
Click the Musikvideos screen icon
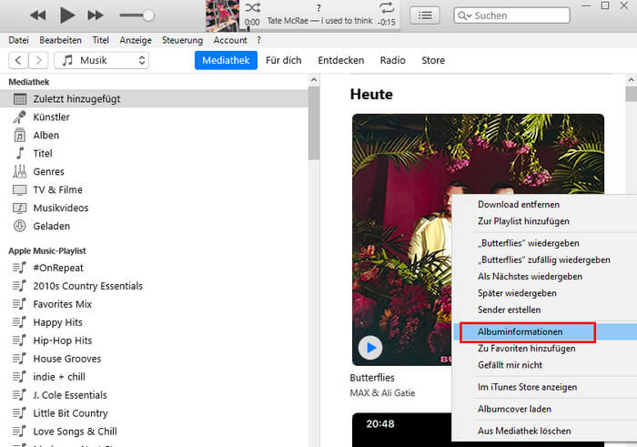[x=19, y=208]
